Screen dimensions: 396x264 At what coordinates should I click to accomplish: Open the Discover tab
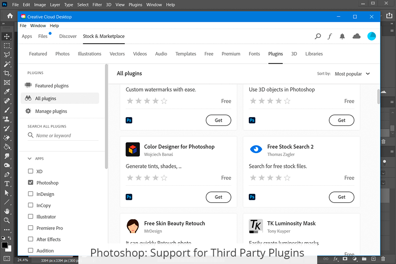(68, 36)
